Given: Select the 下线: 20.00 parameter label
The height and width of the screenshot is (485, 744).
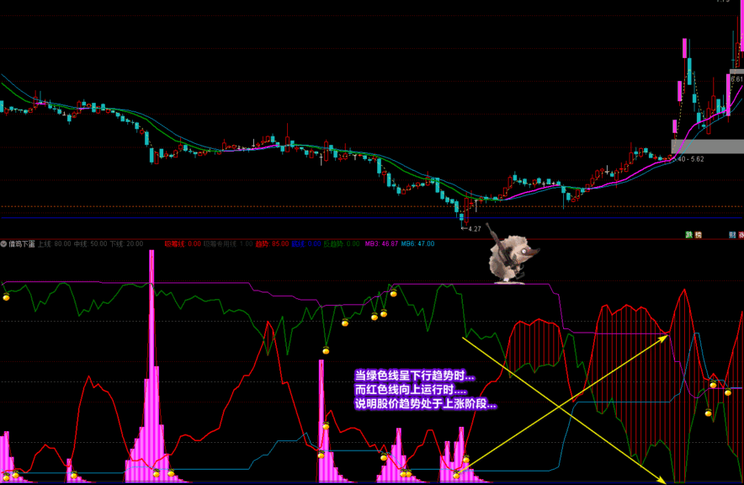Looking at the screenshot, I should tap(127, 244).
